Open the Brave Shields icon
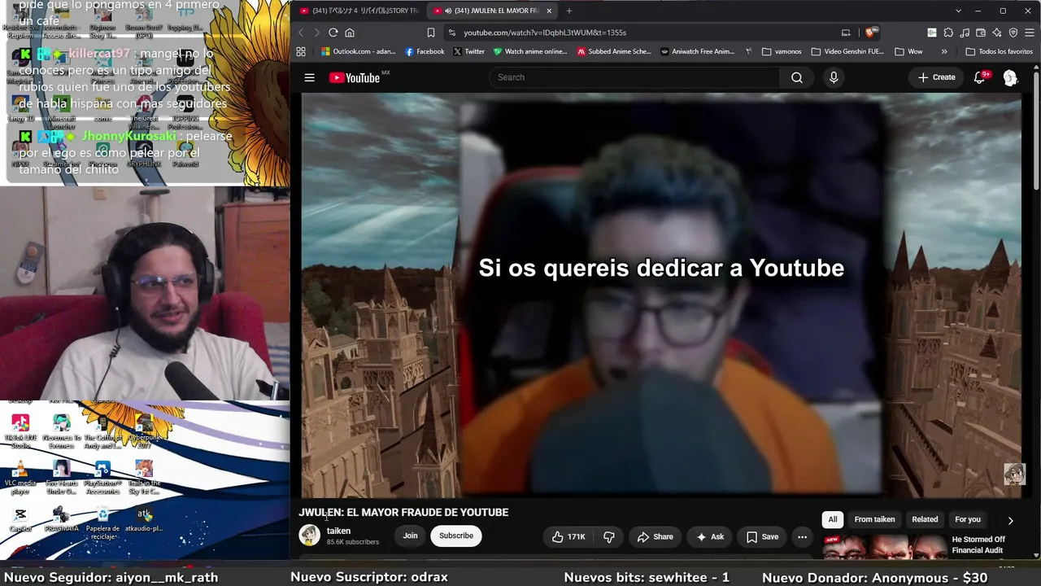This screenshot has height=586, width=1041. click(870, 33)
